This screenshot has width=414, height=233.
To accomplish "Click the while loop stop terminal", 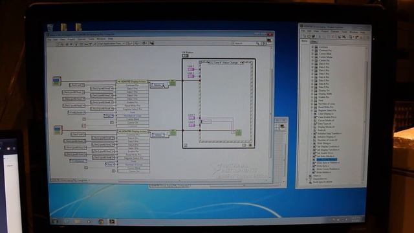I will coord(250,145).
